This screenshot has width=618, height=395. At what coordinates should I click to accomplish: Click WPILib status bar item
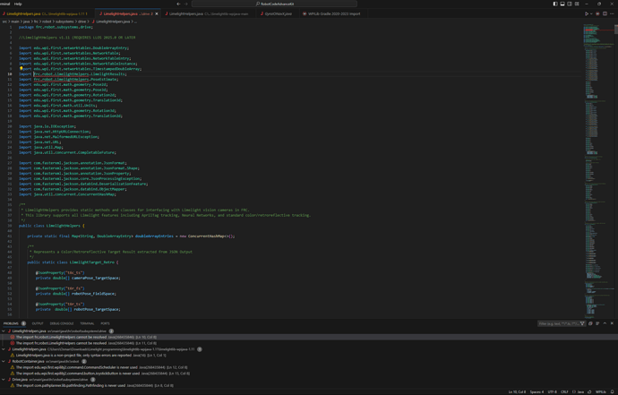pos(601,391)
